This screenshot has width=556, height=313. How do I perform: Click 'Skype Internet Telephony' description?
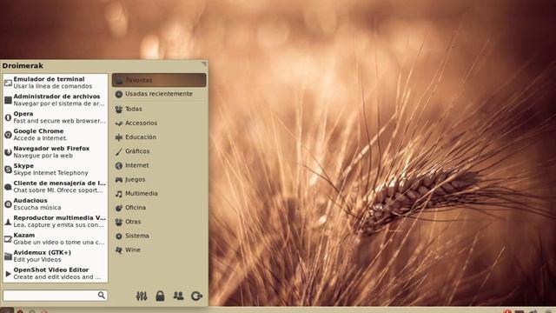pyautogui.click(x=50, y=173)
